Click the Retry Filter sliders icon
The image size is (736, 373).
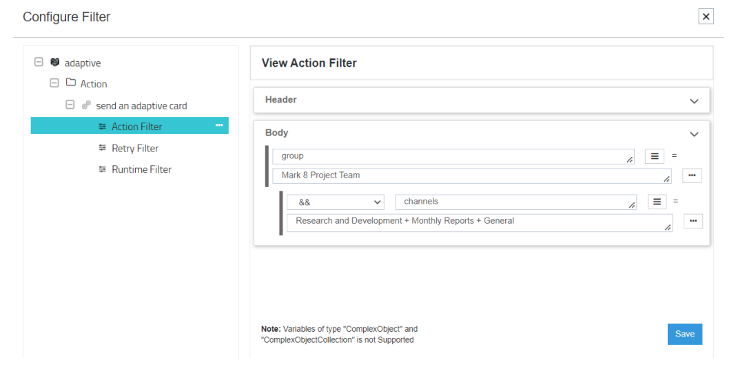tap(103, 148)
